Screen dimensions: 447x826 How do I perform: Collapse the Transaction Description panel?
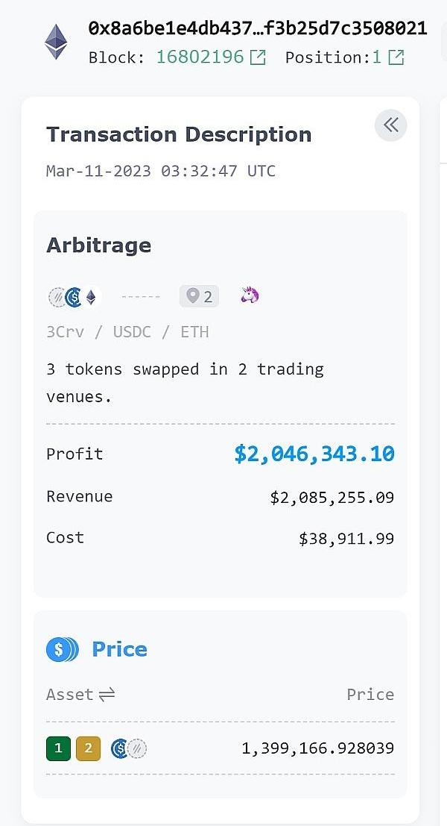coord(391,125)
